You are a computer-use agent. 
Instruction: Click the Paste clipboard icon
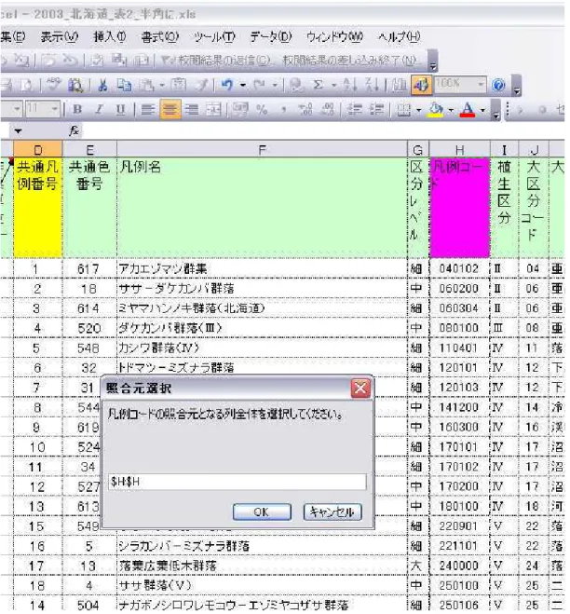tap(147, 85)
